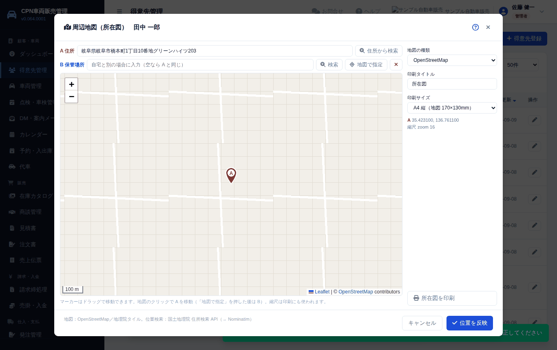The height and width of the screenshot is (350, 557).
Task: Click the 得意先登録 button behind the dialog
Action: click(x=524, y=39)
